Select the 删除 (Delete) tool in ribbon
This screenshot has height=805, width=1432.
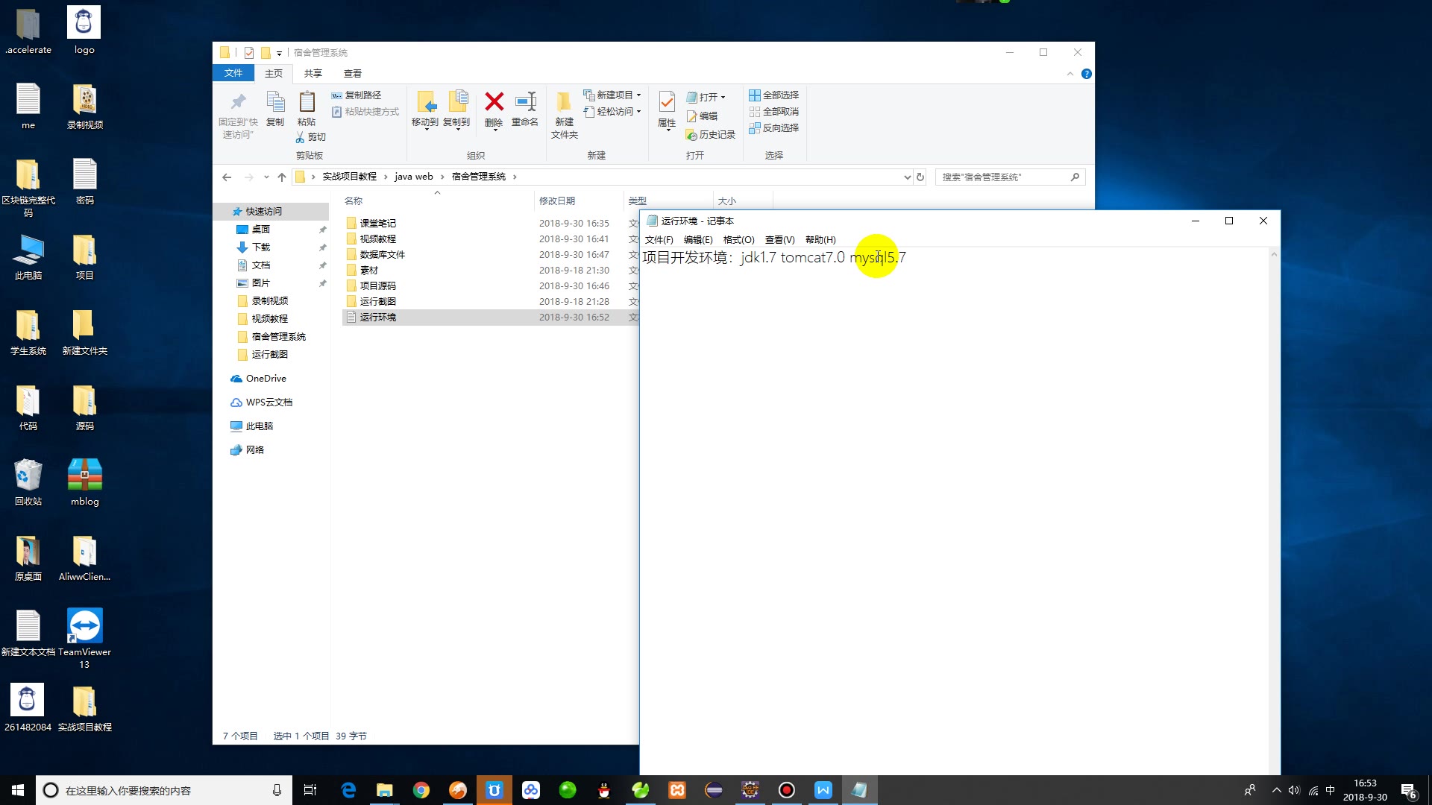click(493, 112)
